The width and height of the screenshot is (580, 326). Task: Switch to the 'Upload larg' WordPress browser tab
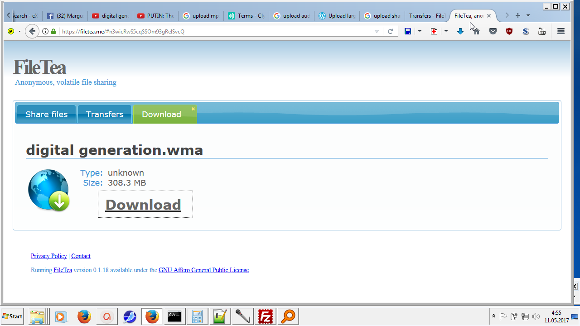click(337, 15)
